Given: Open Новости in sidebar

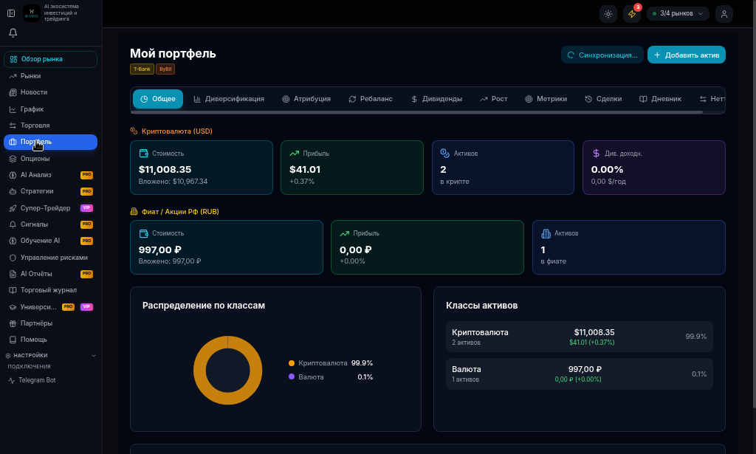Looking at the screenshot, I should tap(51, 92).
